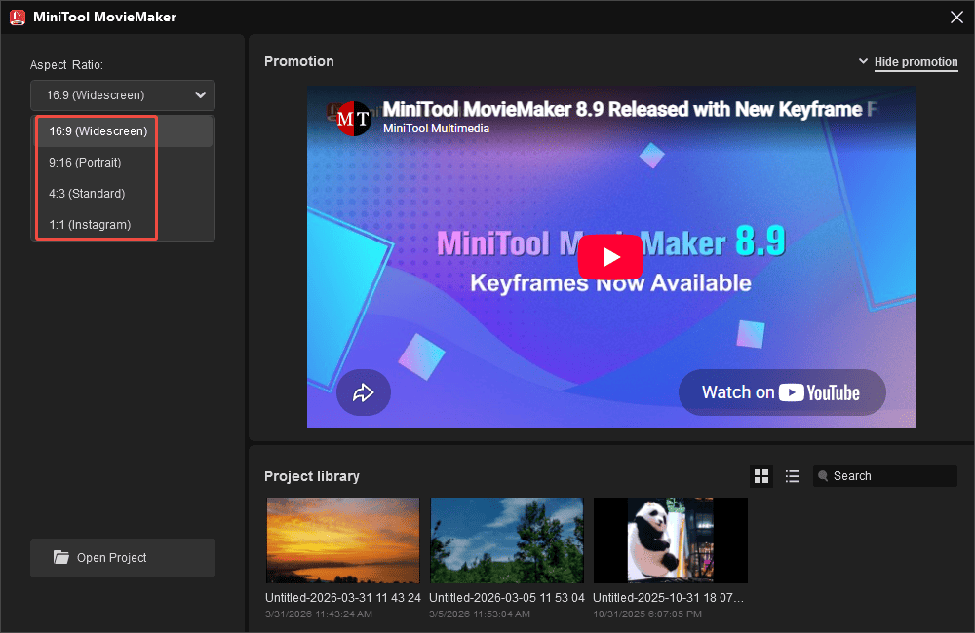
Task: Select the 16:9 (Widescreen) option
Action: (x=123, y=131)
